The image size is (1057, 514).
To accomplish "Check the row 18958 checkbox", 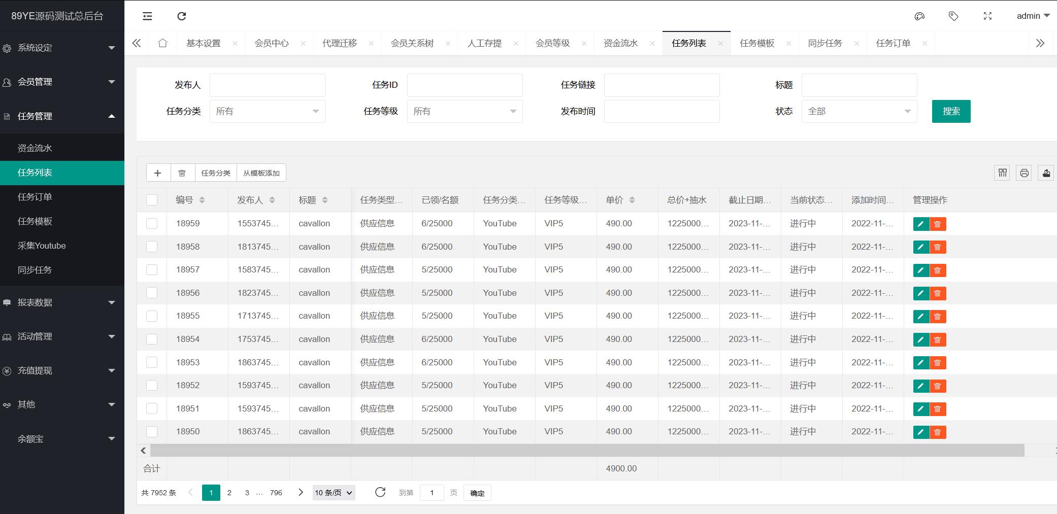I will point(152,247).
